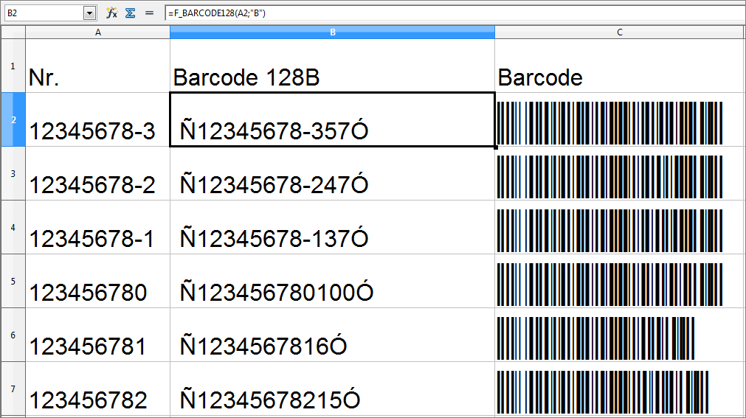Select row 3 header

[x=13, y=173]
